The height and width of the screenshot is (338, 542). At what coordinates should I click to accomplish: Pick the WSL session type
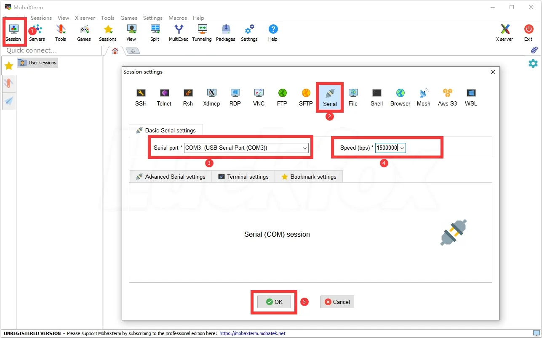click(471, 98)
